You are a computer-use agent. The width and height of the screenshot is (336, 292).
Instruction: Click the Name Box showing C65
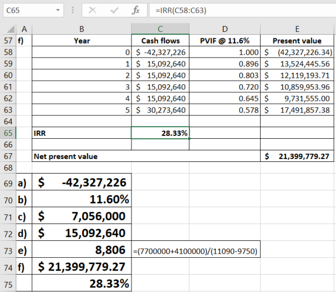tap(33, 10)
